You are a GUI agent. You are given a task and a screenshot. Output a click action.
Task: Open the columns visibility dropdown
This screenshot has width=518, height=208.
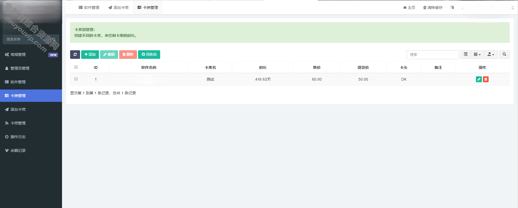[x=477, y=55]
